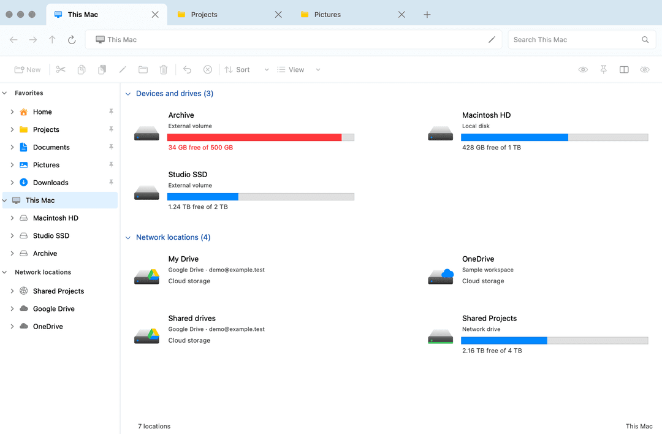The width and height of the screenshot is (662, 434).
Task: Go up one level with up arrow
Action: tap(52, 40)
